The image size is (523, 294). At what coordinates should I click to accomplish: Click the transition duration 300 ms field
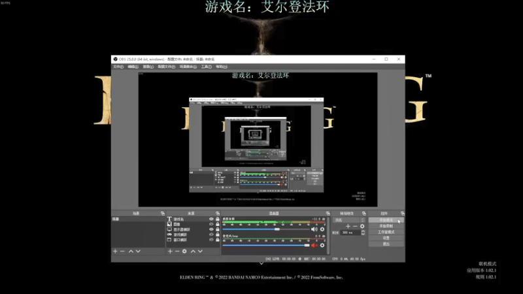coord(350,233)
